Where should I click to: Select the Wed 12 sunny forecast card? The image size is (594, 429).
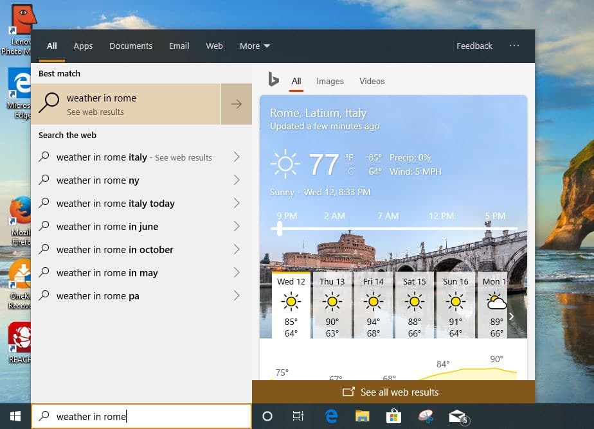291,305
